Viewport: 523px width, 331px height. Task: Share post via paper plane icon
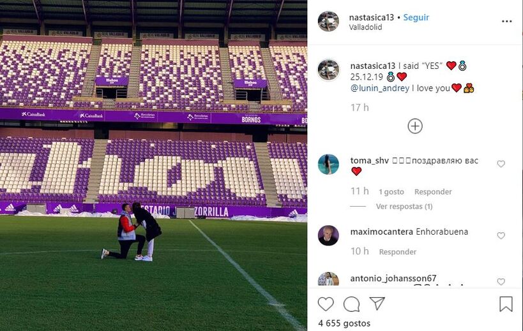click(x=377, y=304)
